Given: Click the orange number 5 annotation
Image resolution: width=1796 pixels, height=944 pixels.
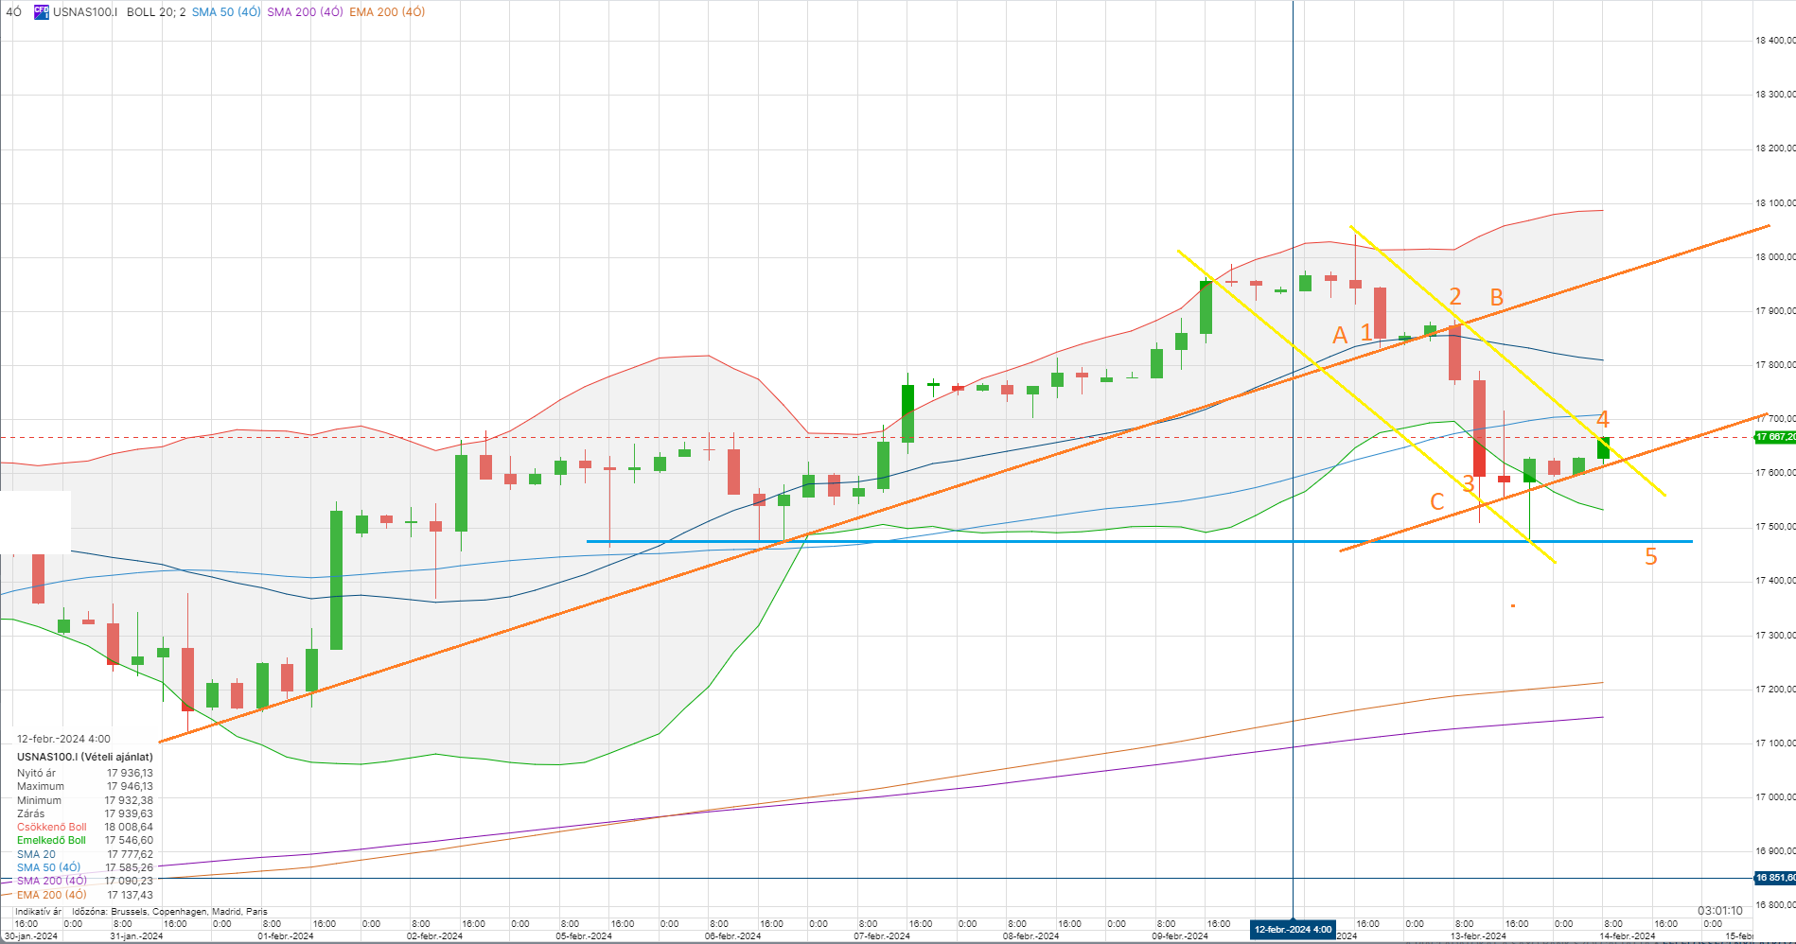Looking at the screenshot, I should click(1651, 557).
